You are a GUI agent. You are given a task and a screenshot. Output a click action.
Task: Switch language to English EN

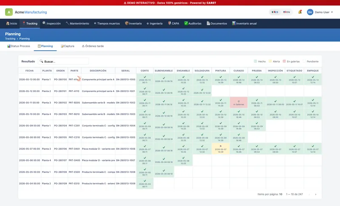tap(286, 12)
